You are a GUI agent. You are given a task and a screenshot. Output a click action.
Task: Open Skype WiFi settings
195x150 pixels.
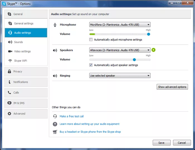(x=26, y=61)
